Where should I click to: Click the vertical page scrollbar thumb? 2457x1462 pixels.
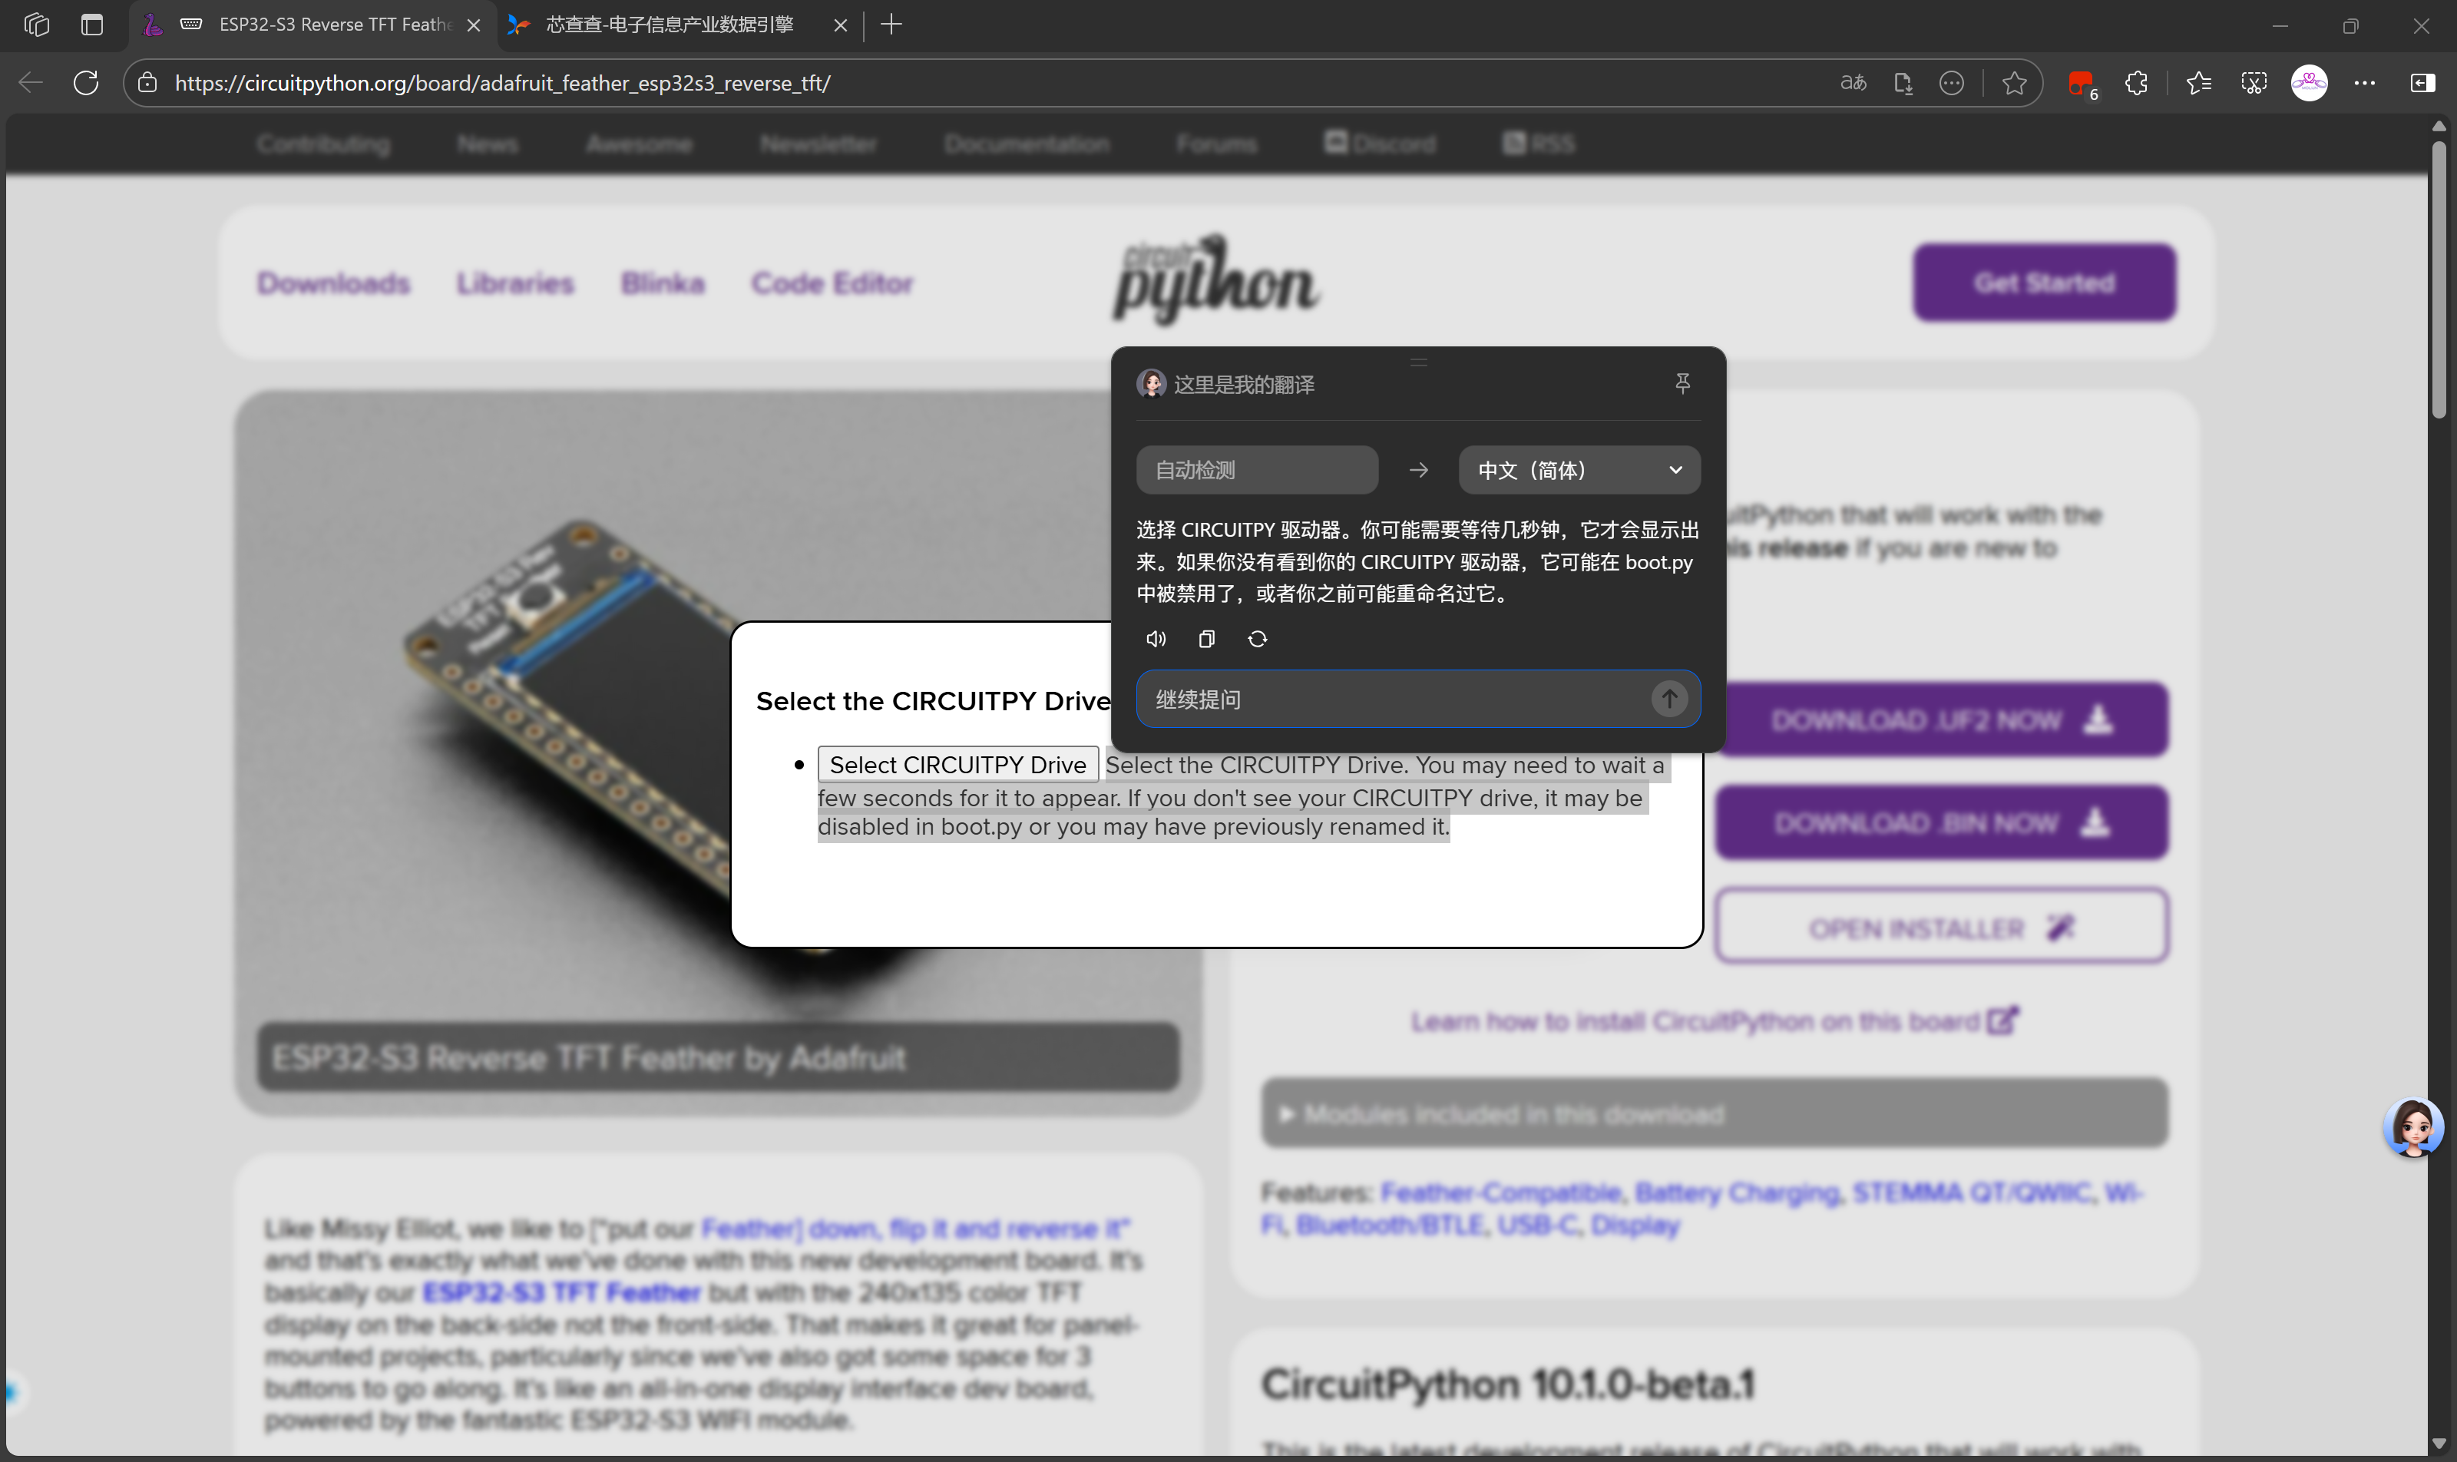2439,281
